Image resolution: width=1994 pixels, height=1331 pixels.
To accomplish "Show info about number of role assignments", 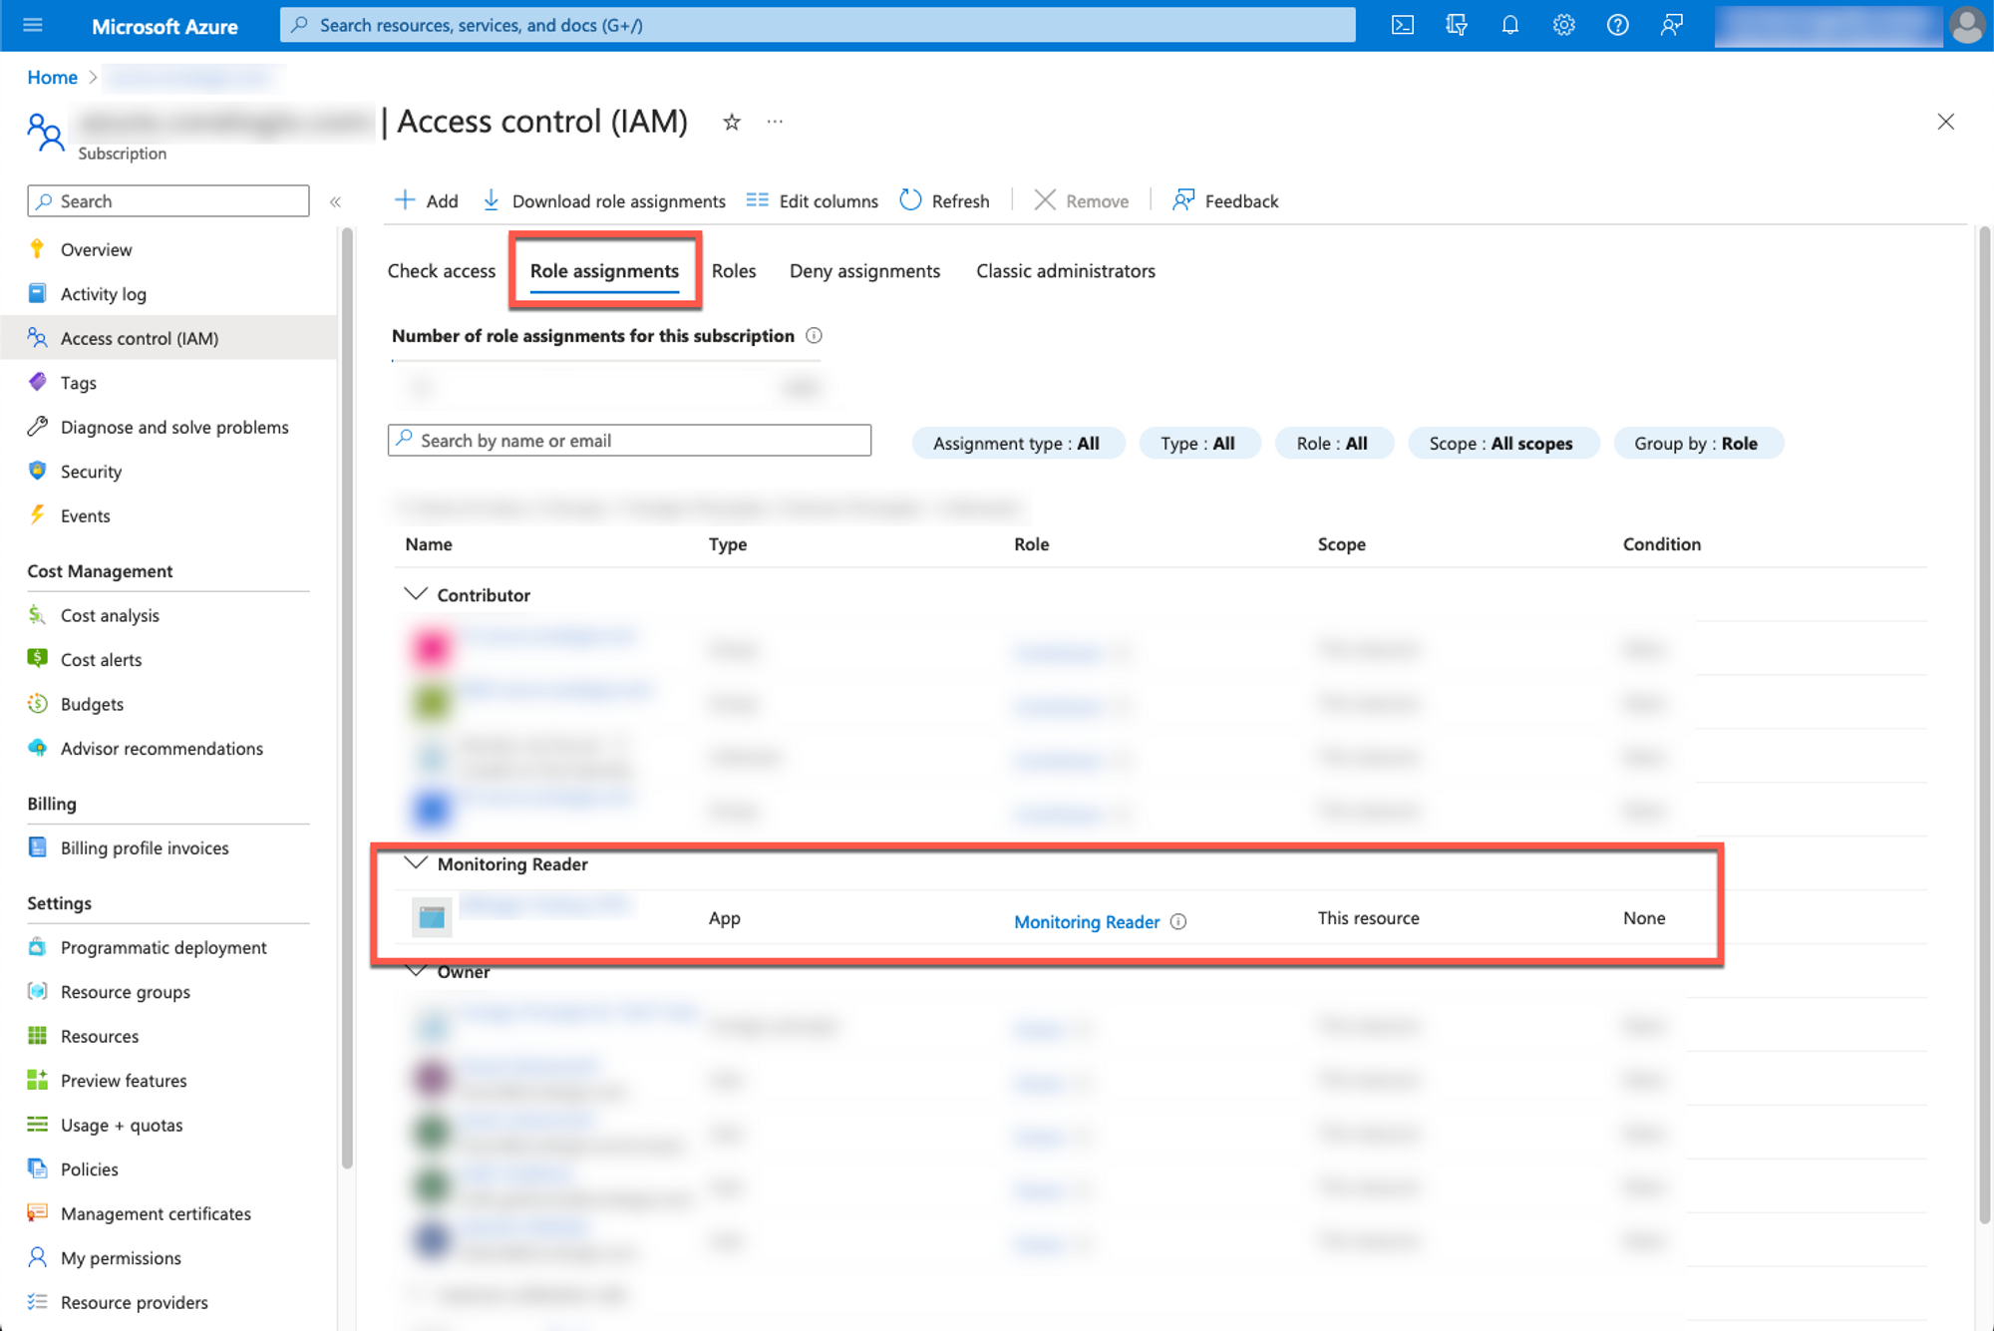I will tap(814, 336).
